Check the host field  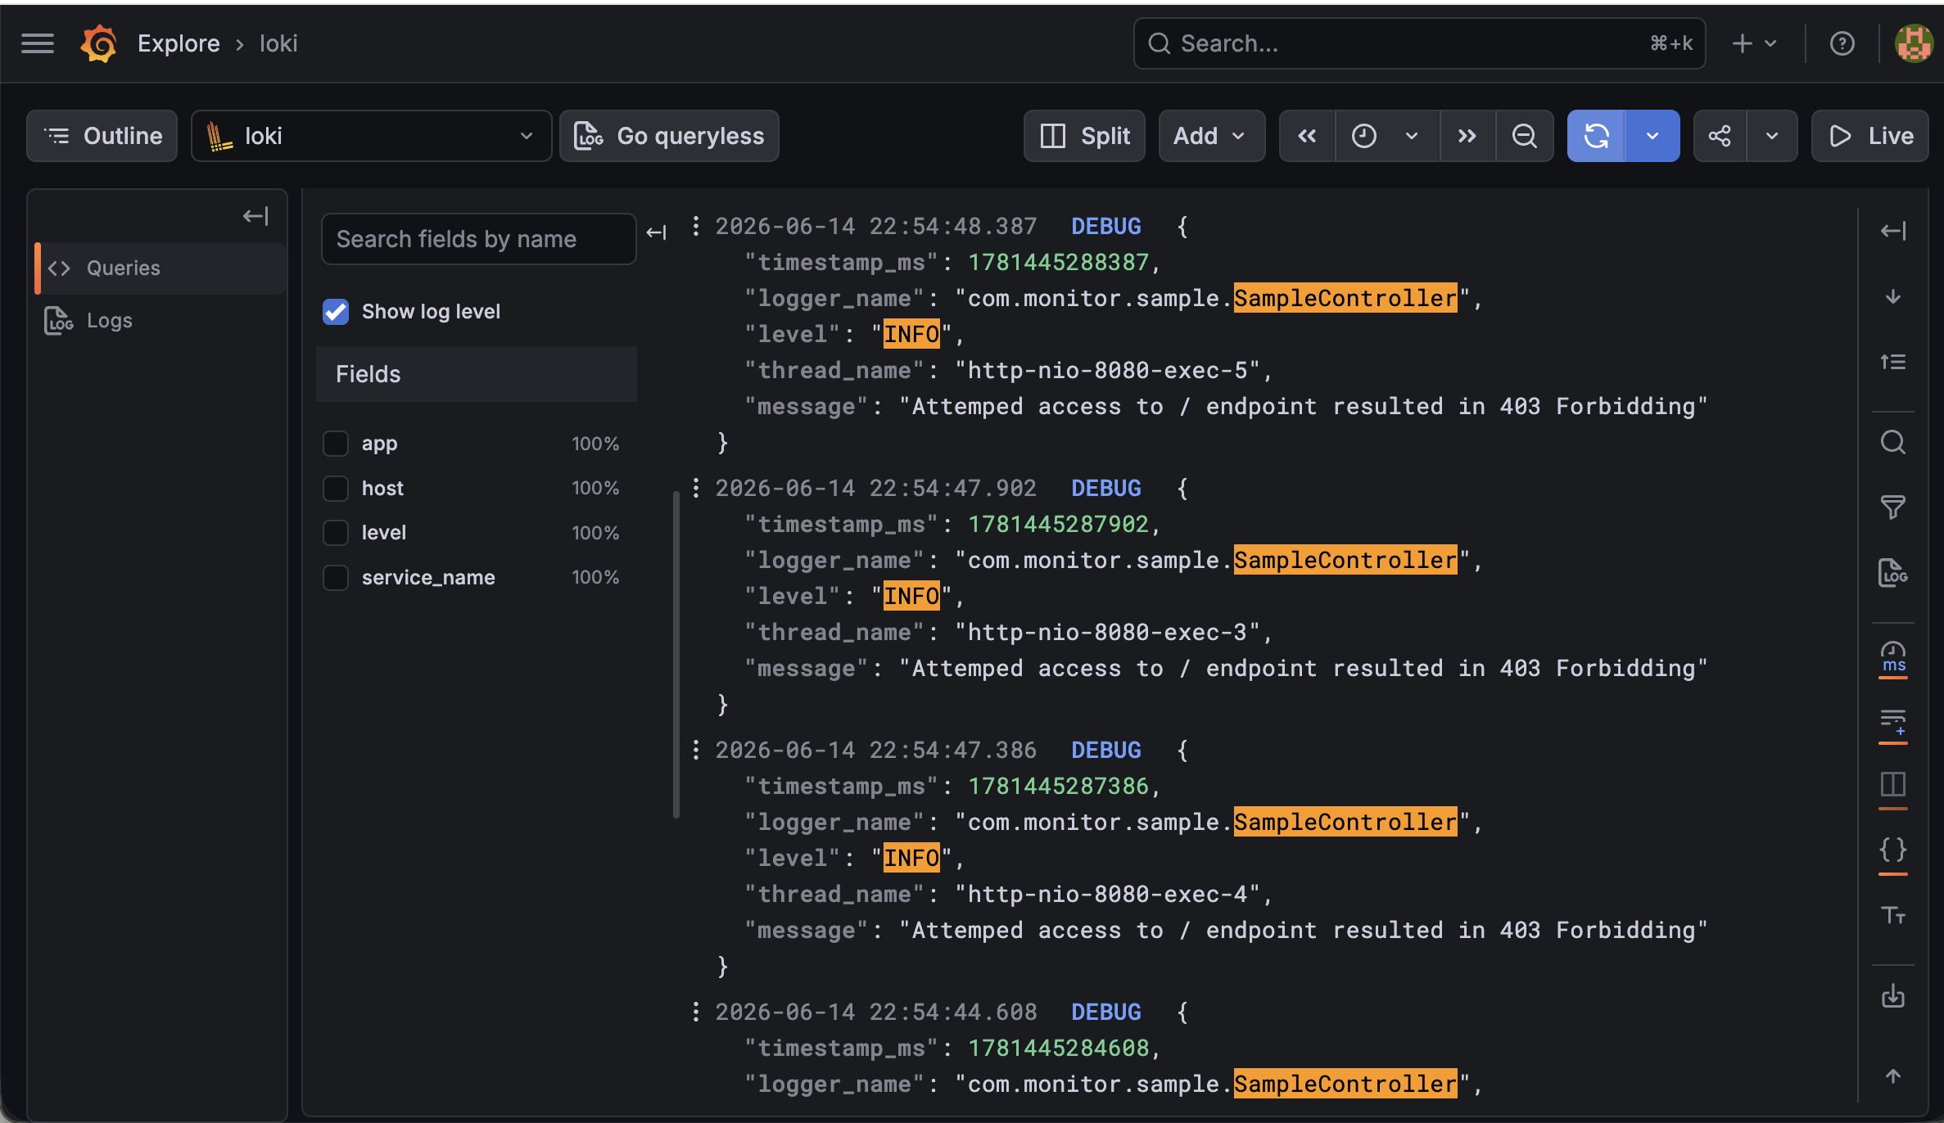pos(336,489)
